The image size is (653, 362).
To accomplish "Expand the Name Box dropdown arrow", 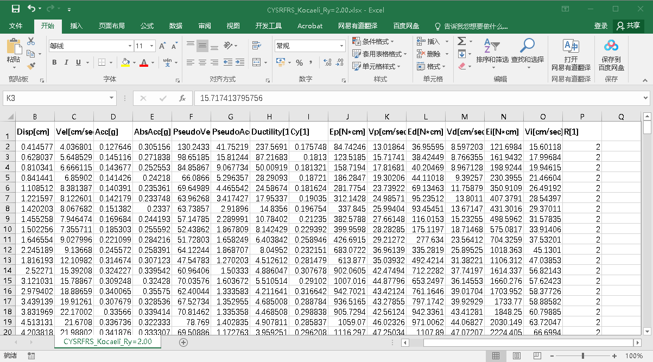I will [112, 98].
